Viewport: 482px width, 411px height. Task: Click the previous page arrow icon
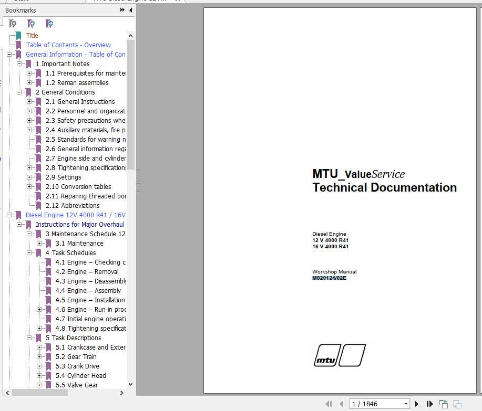pos(342,404)
